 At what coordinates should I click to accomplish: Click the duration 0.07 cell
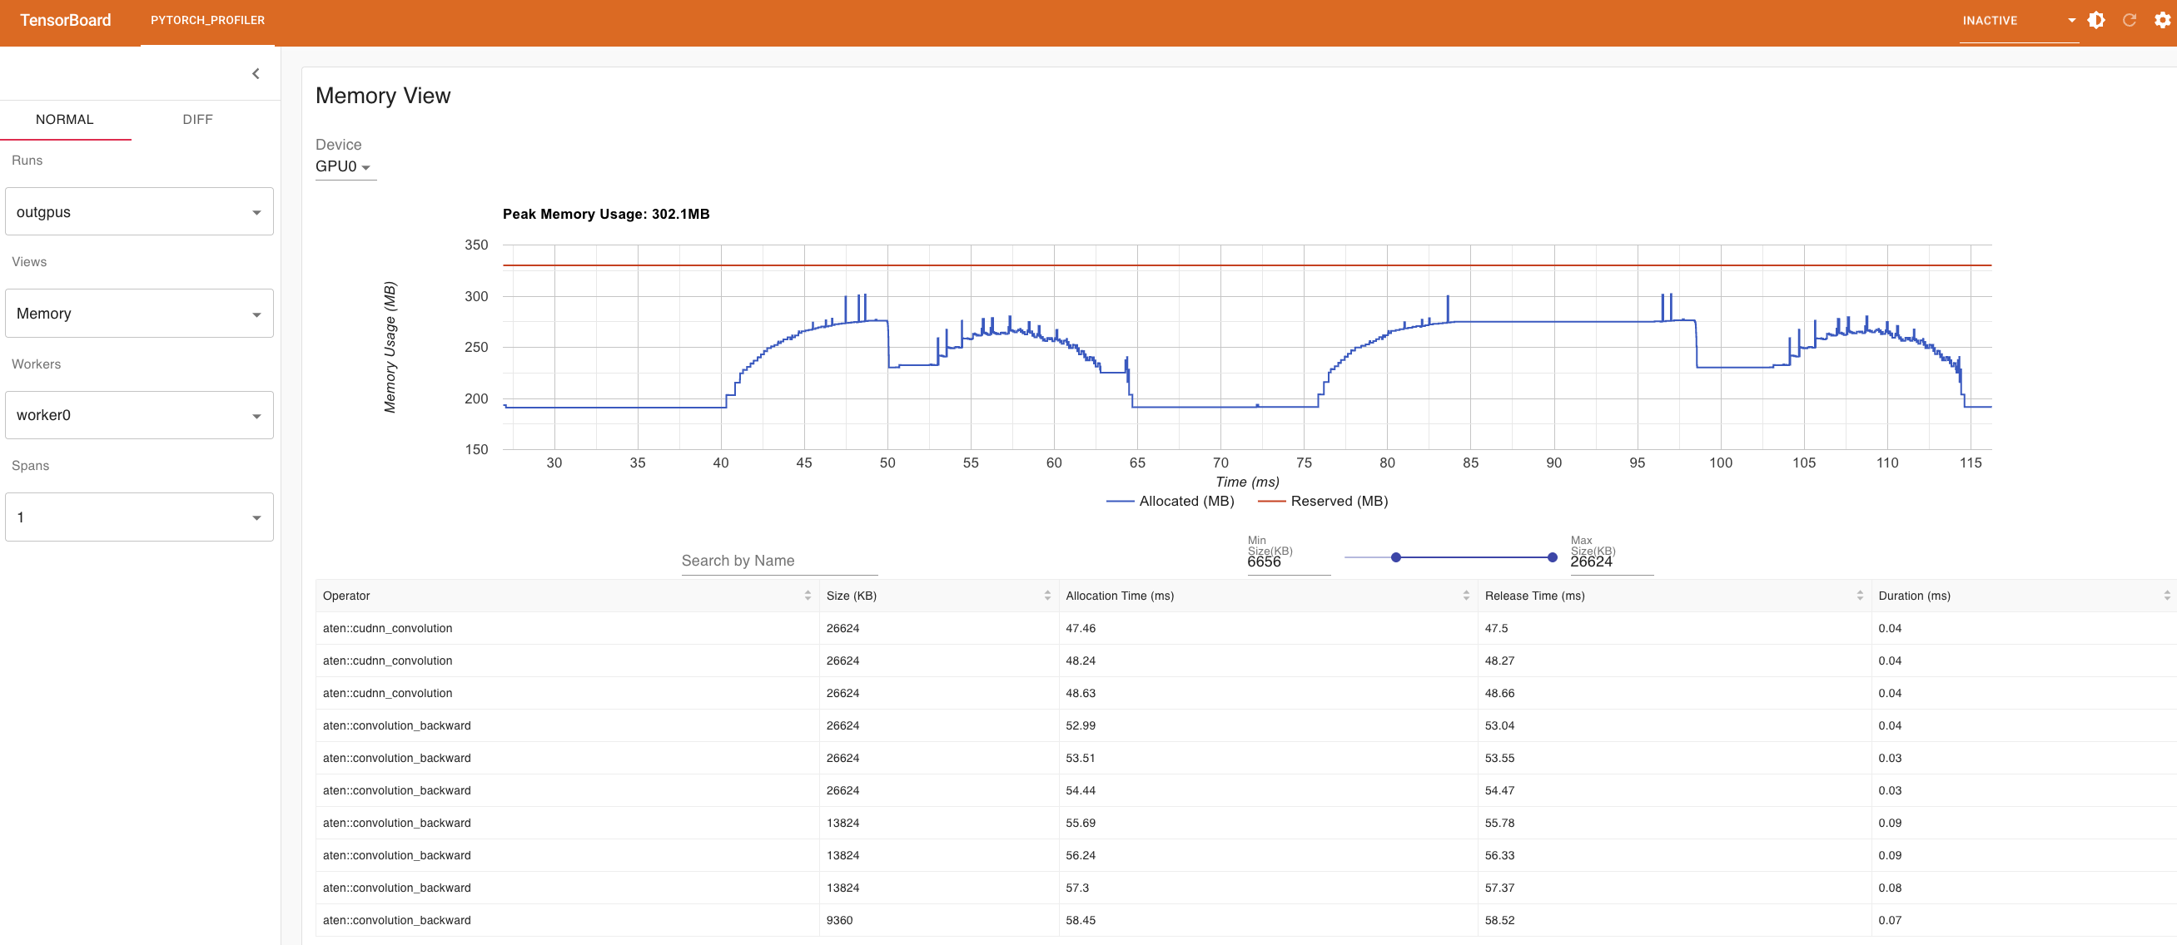coord(2024,920)
